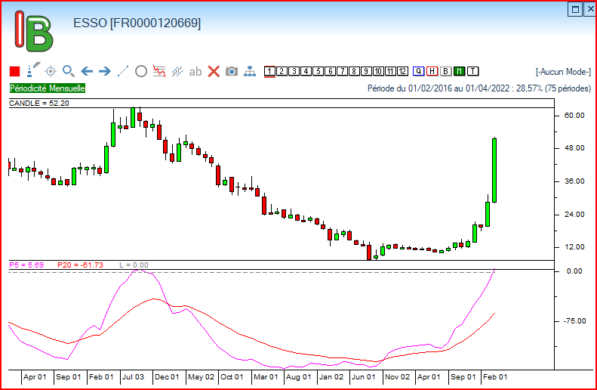Switch to B periodicity button
The height and width of the screenshot is (390, 597).
tap(446, 71)
